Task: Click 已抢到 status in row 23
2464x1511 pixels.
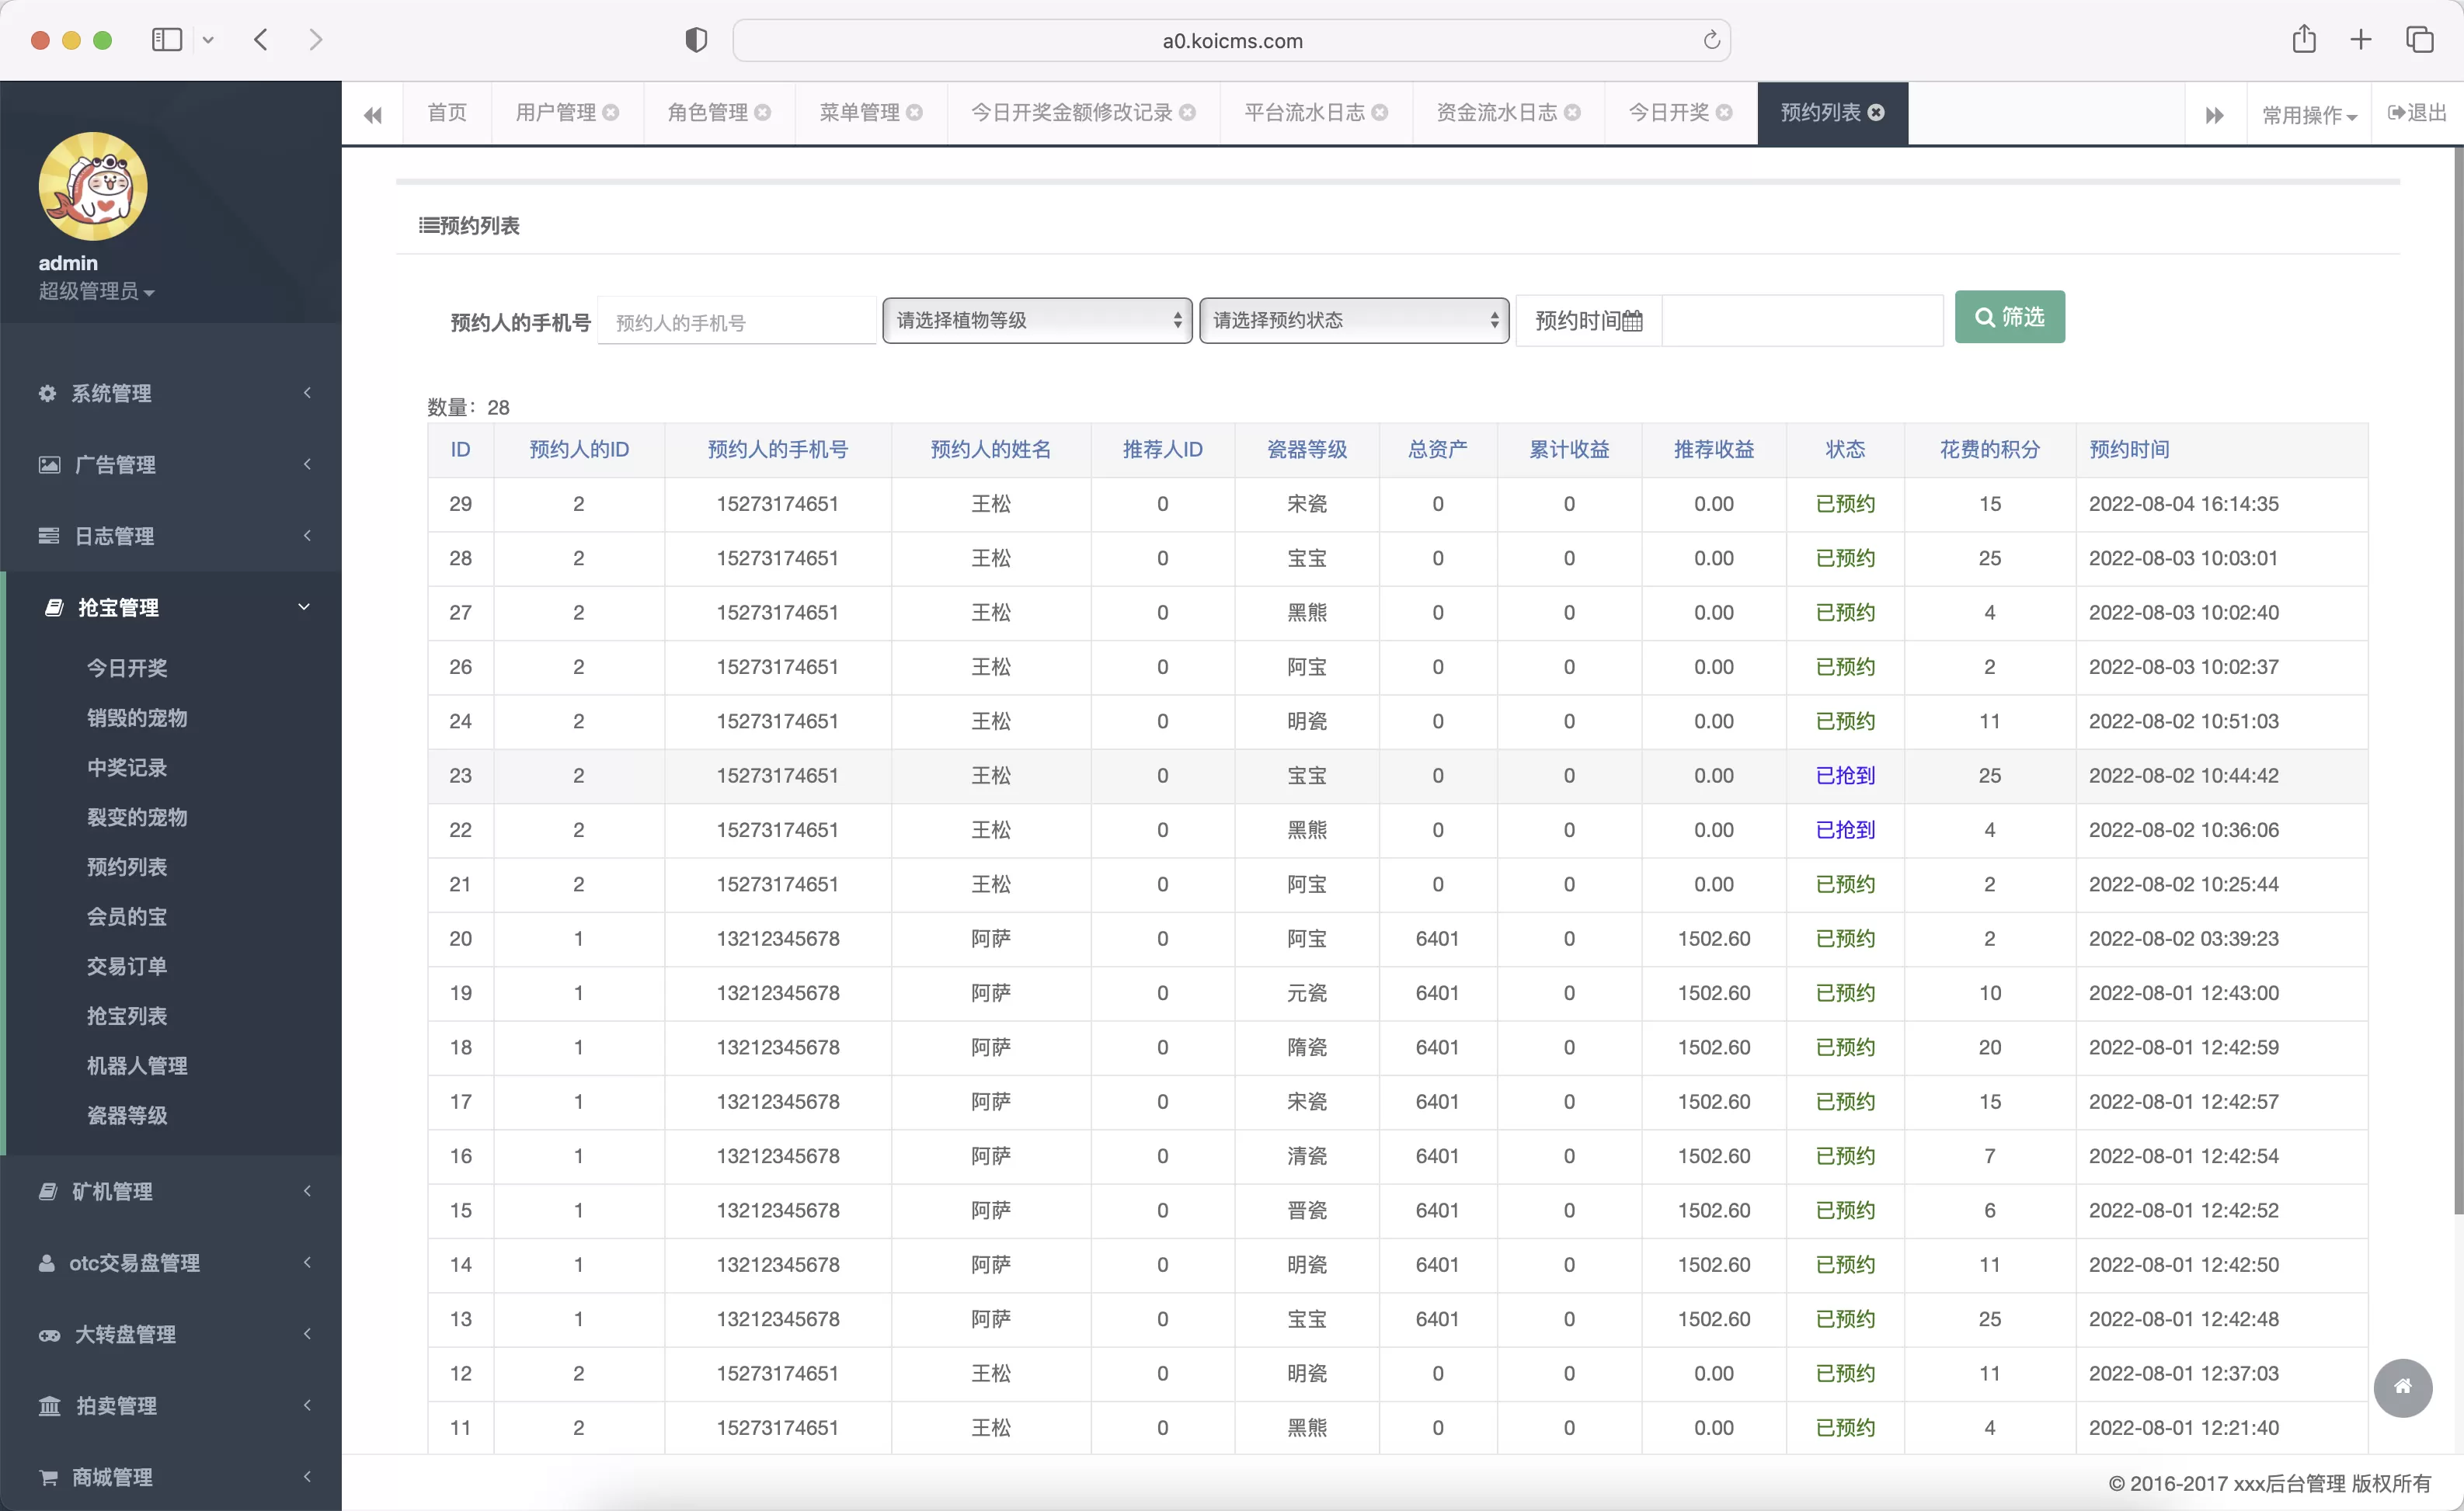Action: [1845, 776]
